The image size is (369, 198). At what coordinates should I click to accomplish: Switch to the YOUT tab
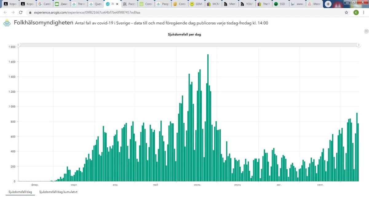246,4
